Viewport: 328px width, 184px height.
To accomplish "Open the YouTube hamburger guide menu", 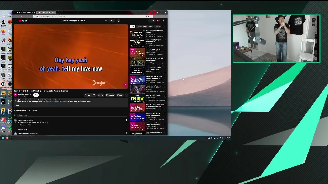I will coord(15,21).
